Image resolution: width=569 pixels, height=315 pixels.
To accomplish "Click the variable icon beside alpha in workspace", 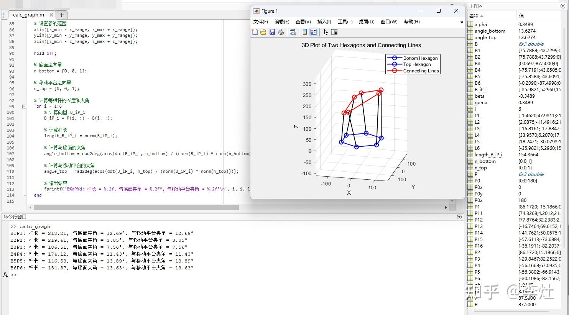I will (x=470, y=25).
